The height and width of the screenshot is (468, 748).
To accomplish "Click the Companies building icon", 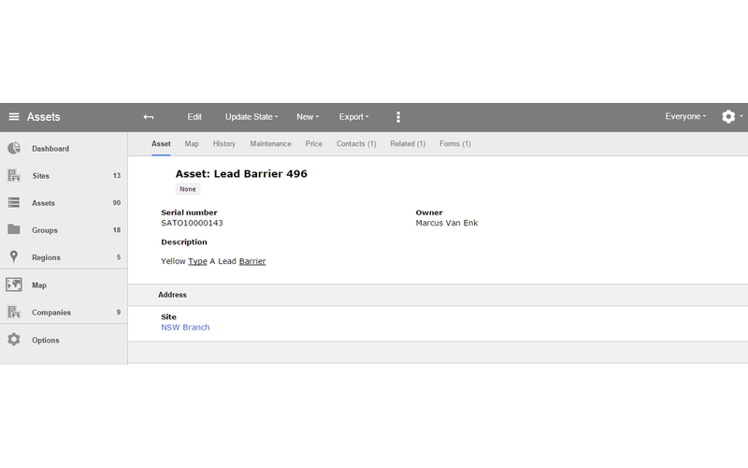I will coord(14,312).
